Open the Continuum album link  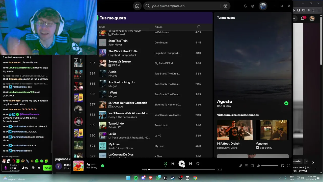click(161, 43)
